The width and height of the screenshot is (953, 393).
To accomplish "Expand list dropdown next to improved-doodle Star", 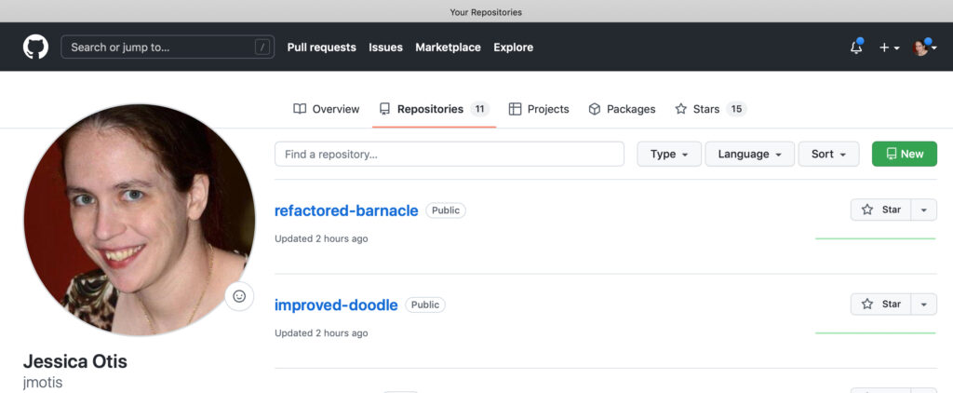I will click(x=924, y=305).
